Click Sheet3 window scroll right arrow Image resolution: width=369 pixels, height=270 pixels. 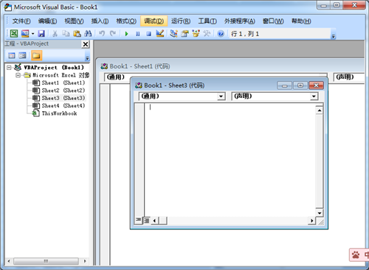coord(311,221)
